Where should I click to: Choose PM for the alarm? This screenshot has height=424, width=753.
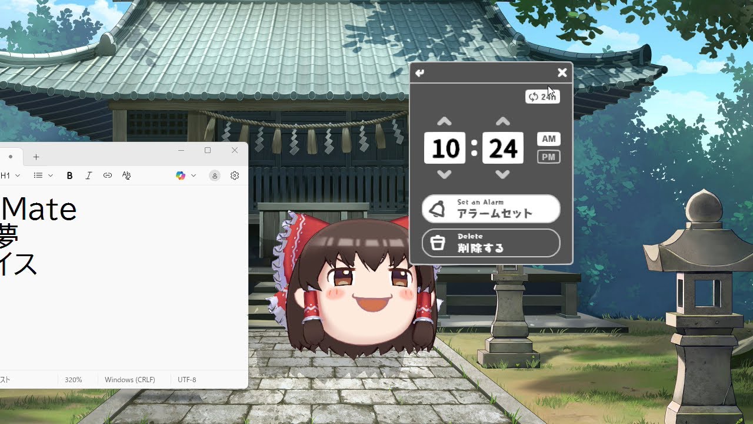click(549, 157)
